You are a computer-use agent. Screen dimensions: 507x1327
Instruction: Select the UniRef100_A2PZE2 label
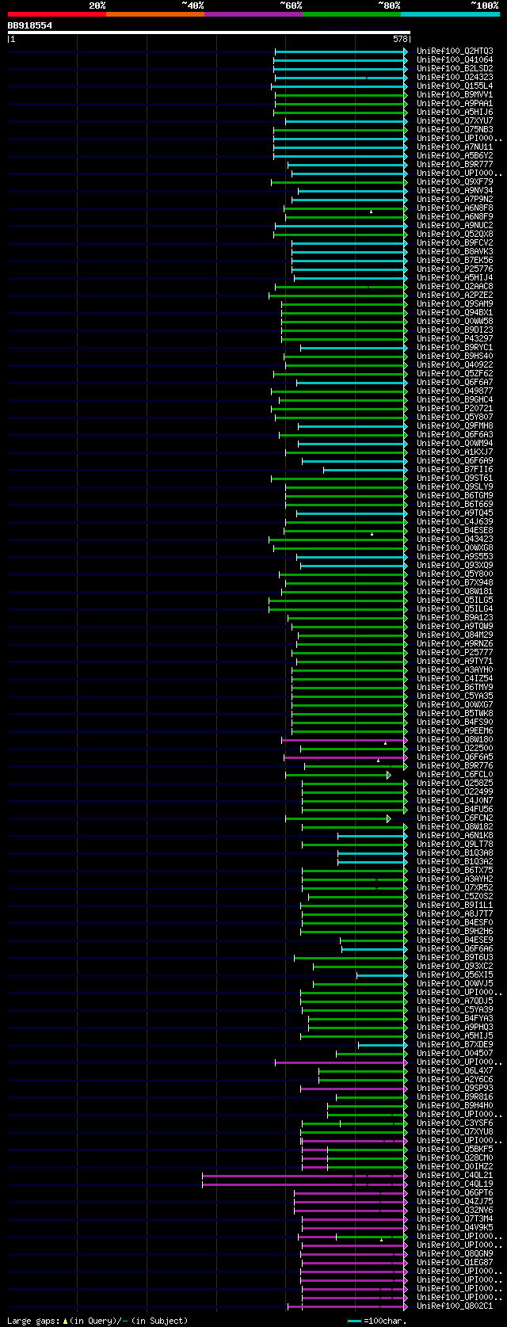[455, 295]
